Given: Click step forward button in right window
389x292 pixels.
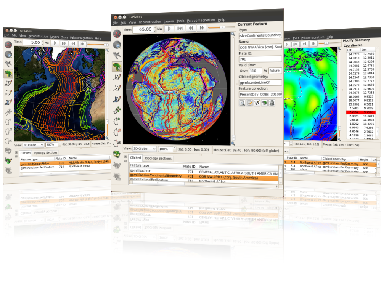Looking at the screenshot, I should [313, 43].
